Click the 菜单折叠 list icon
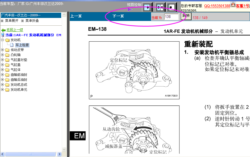 [23, 21]
